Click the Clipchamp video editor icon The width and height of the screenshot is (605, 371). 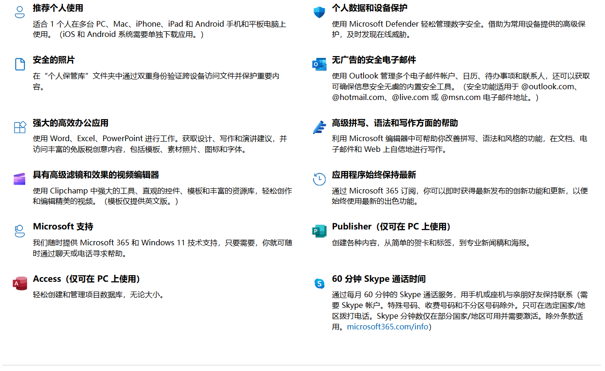tap(20, 179)
